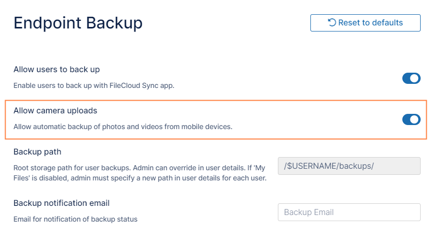Screen dimensions: 444x245
Task: Disable the Allow users to back up toggle
Action: [411, 78]
